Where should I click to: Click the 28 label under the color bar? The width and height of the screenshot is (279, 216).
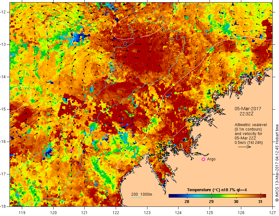187,202
